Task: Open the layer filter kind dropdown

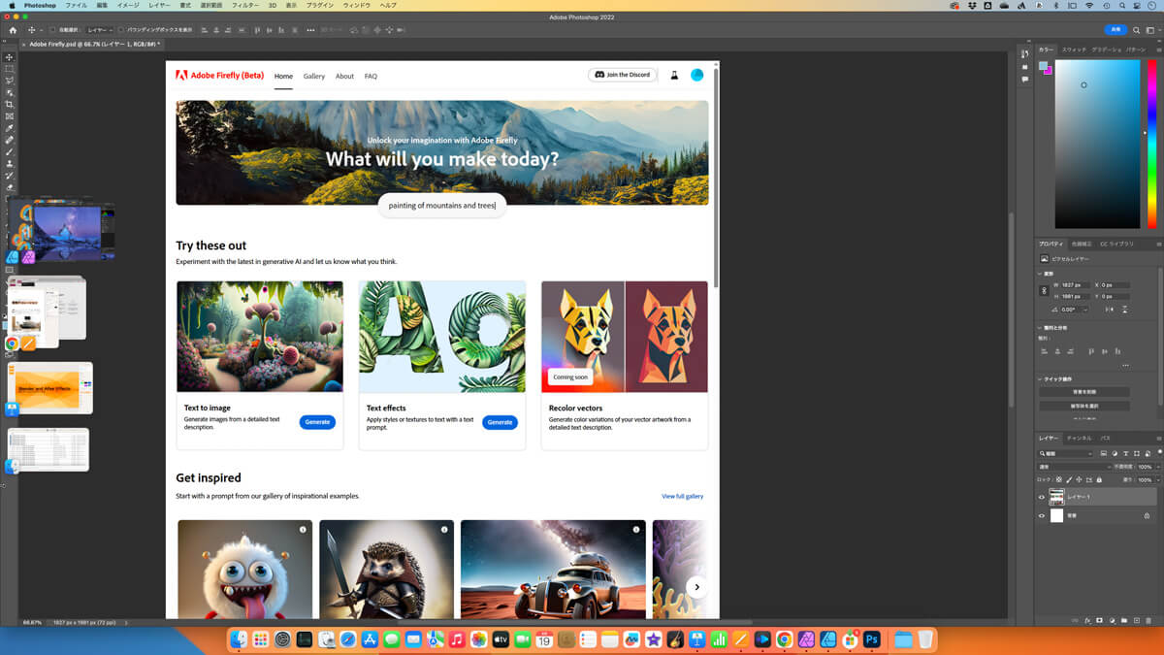Action: [1066, 453]
